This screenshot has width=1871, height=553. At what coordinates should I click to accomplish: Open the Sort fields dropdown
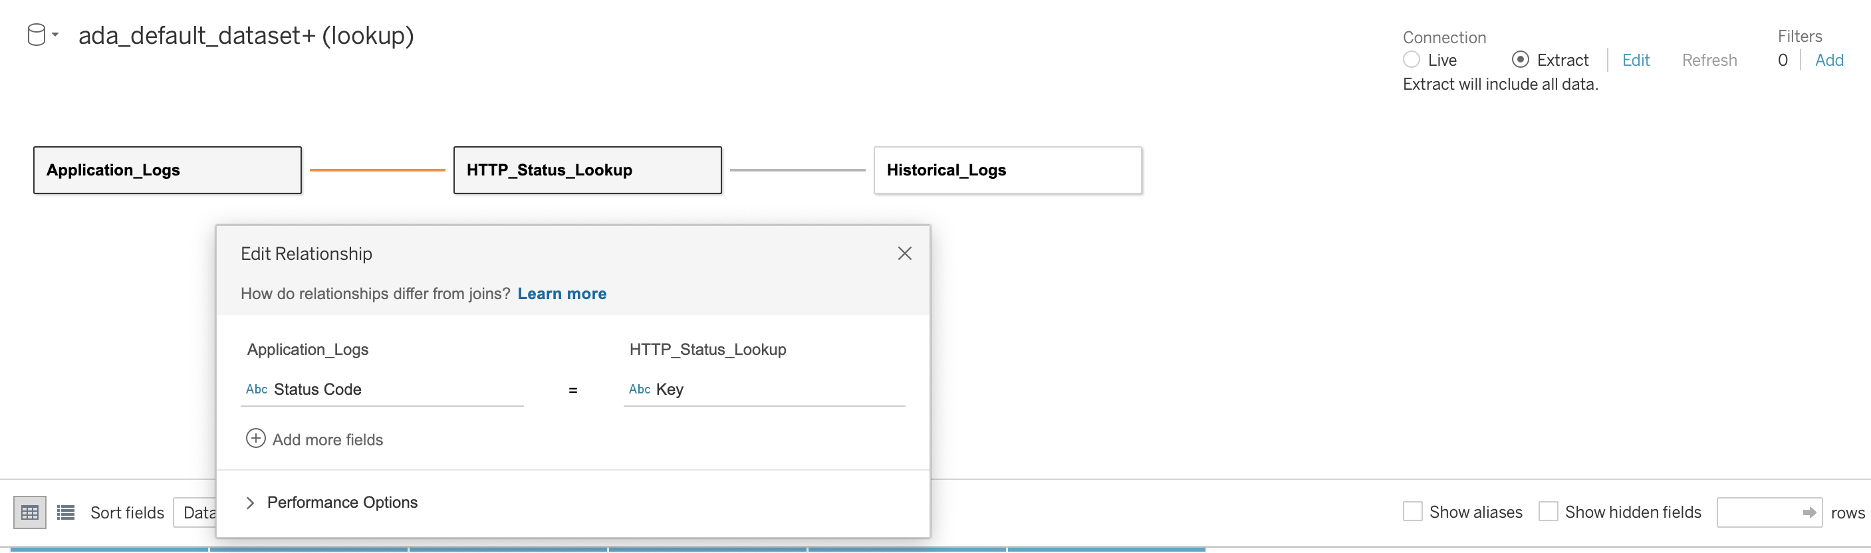click(x=195, y=512)
